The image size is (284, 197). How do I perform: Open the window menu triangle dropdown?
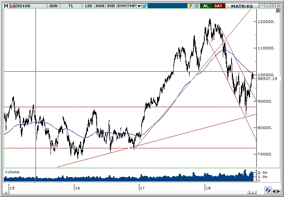point(262,6)
